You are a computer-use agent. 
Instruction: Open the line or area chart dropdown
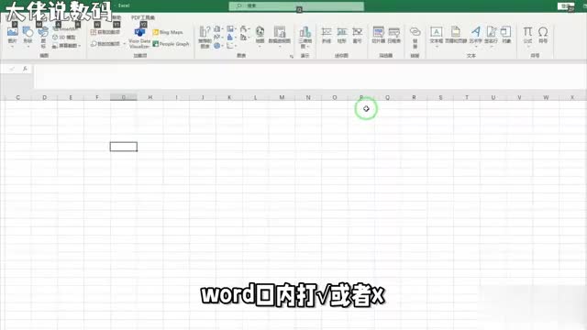point(217,37)
